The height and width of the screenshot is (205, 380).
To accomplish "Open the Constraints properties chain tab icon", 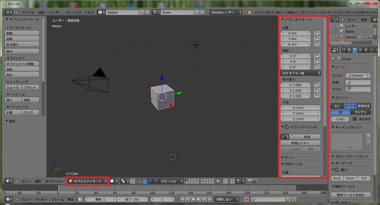I will (x=372, y=50).
